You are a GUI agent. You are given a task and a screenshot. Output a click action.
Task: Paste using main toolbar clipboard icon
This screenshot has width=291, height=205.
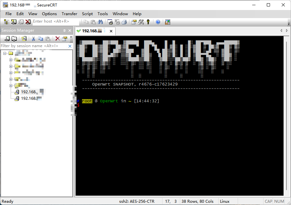pyautogui.click(x=93, y=22)
